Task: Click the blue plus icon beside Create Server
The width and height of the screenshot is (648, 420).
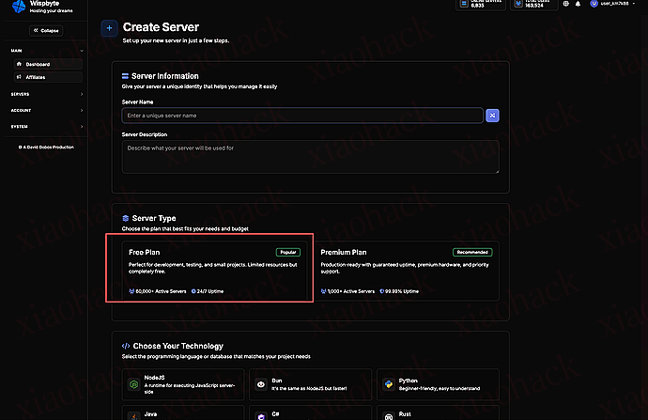Action: coord(109,28)
